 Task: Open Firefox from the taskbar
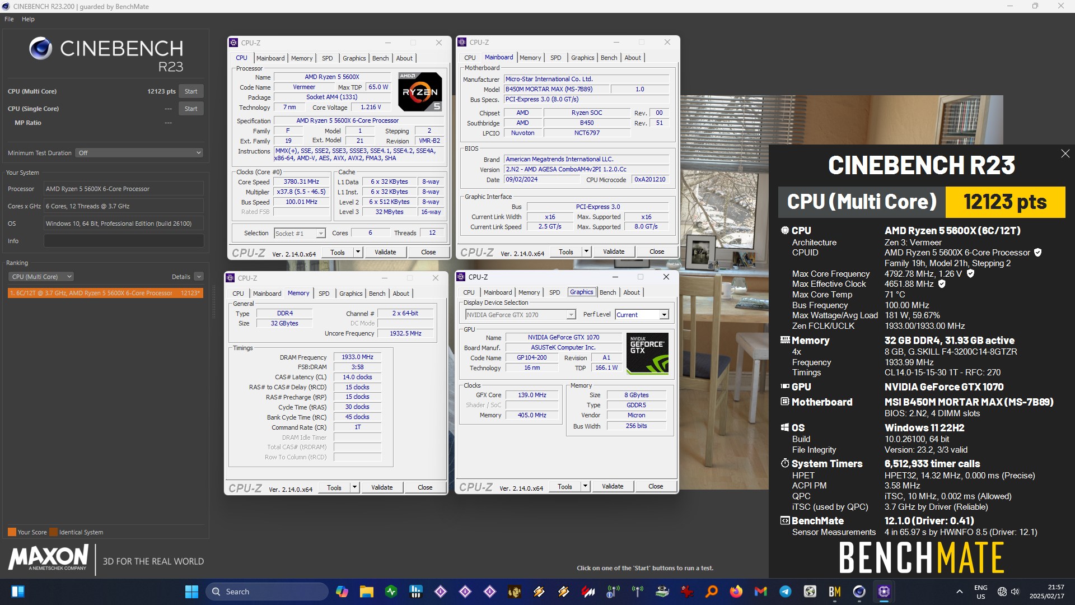pos(736,592)
